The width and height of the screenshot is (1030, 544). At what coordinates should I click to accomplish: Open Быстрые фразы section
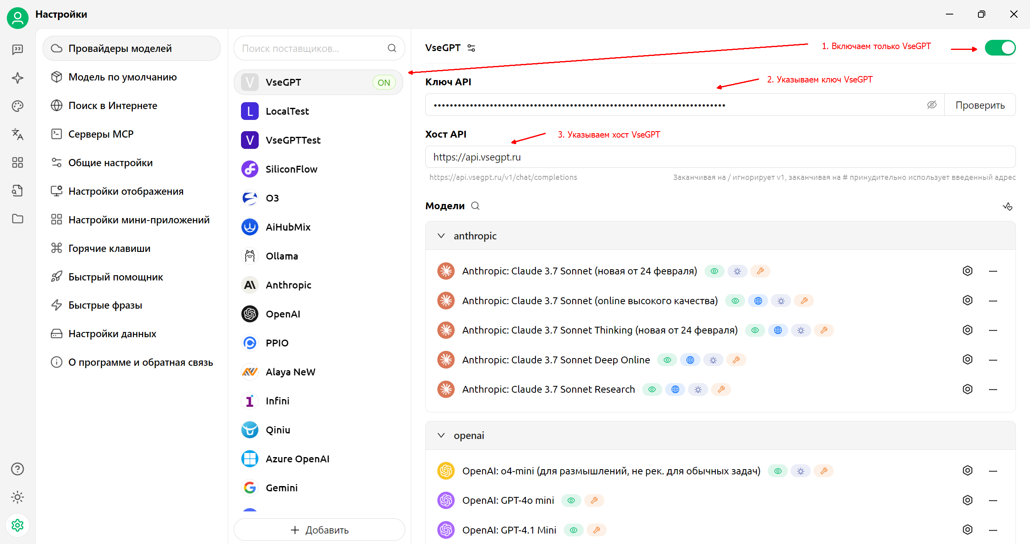pos(132,305)
